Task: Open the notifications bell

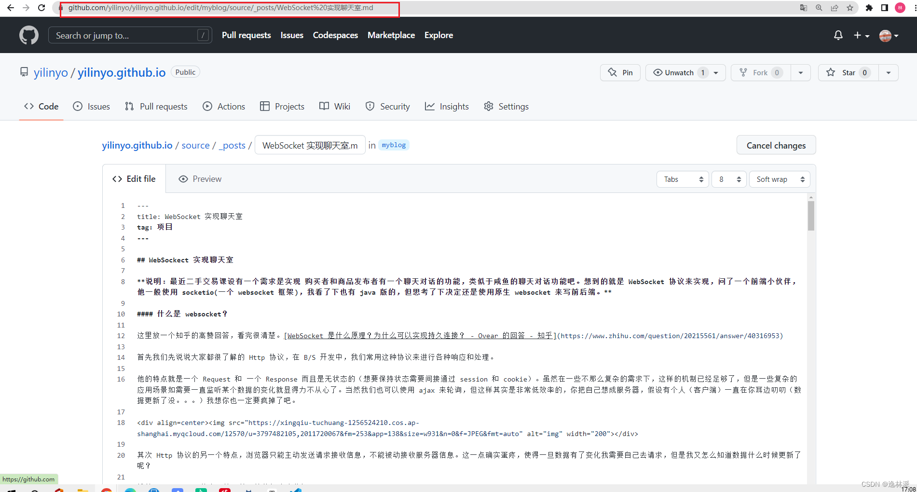Action: [x=838, y=35]
